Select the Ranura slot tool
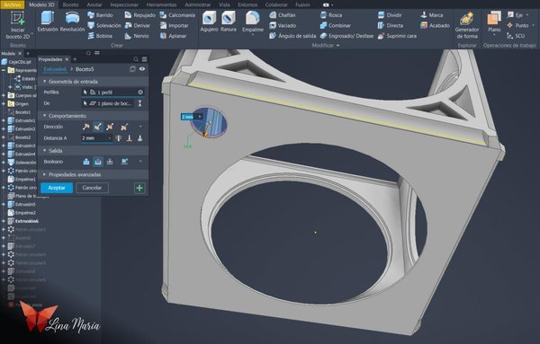 pyautogui.click(x=229, y=22)
